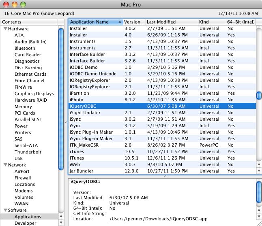The image size is (262, 226).
Task: Sort list by Version column
Action: tap(133, 22)
